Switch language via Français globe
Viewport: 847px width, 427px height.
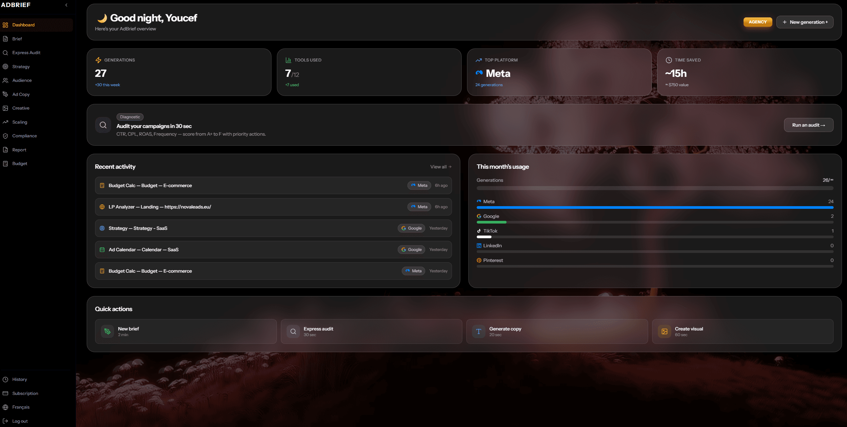[5, 407]
